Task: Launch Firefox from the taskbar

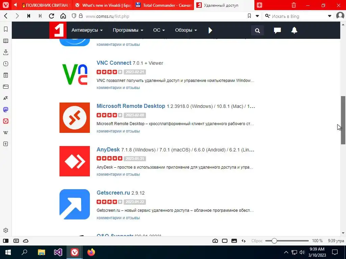Action: tap(91, 252)
